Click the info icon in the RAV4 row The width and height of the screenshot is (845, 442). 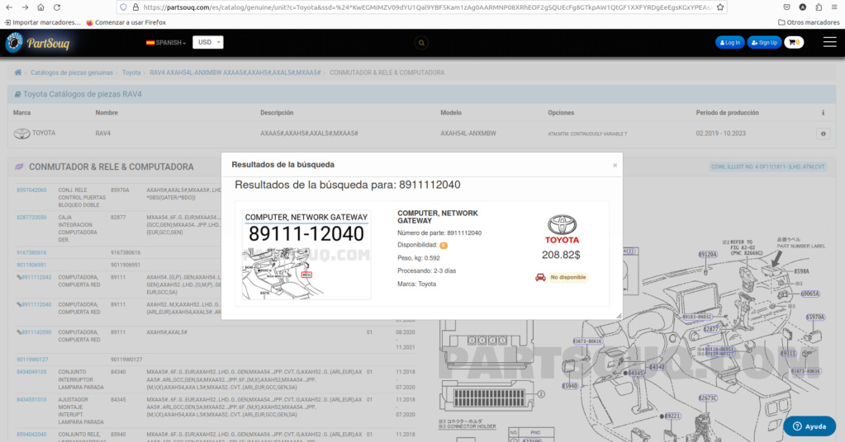click(823, 134)
